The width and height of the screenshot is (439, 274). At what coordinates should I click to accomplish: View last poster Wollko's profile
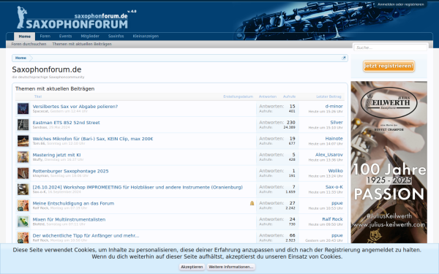pyautogui.click(x=335, y=171)
